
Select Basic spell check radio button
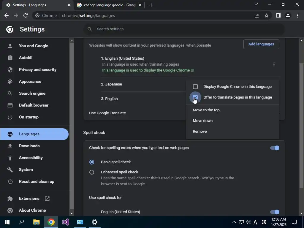[92, 162]
